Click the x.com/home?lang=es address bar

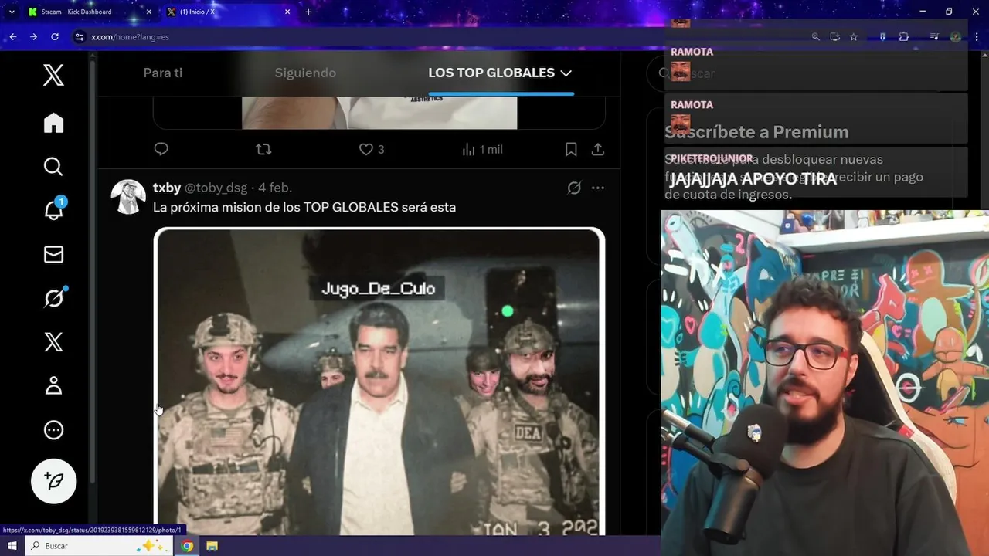pyautogui.click(x=130, y=36)
